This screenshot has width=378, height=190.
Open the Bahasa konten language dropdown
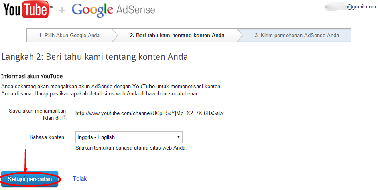(129, 137)
